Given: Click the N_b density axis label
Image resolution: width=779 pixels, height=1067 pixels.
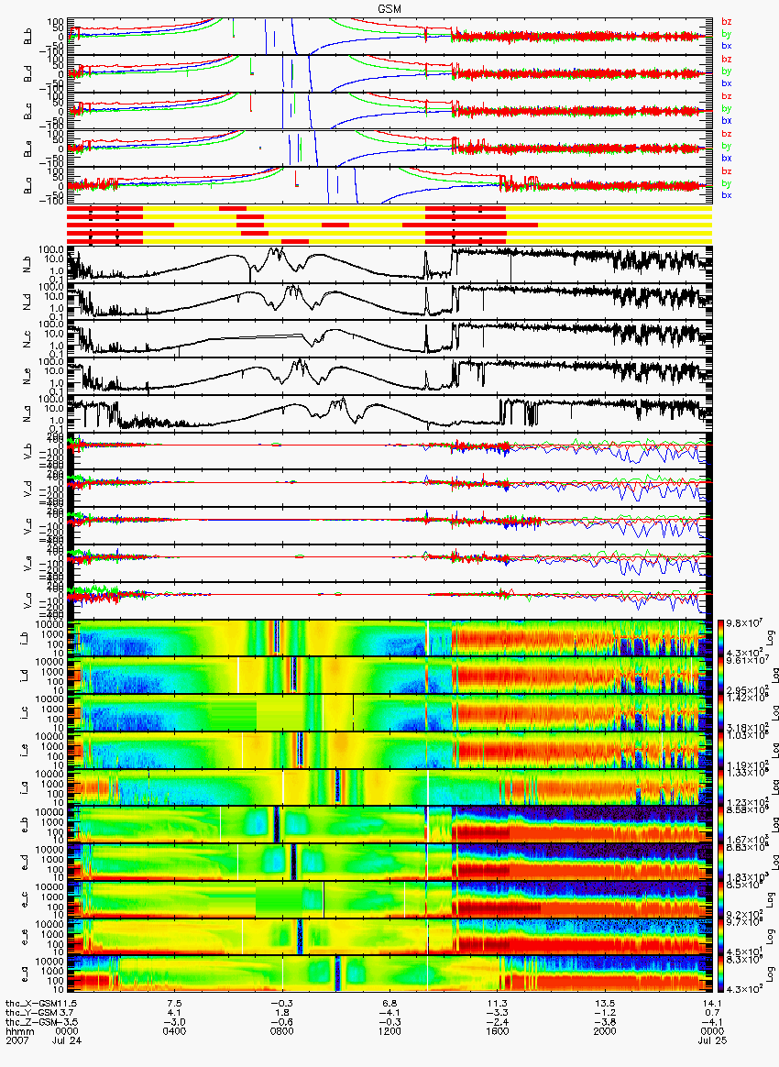Looking at the screenshot, I should pyautogui.click(x=28, y=266).
